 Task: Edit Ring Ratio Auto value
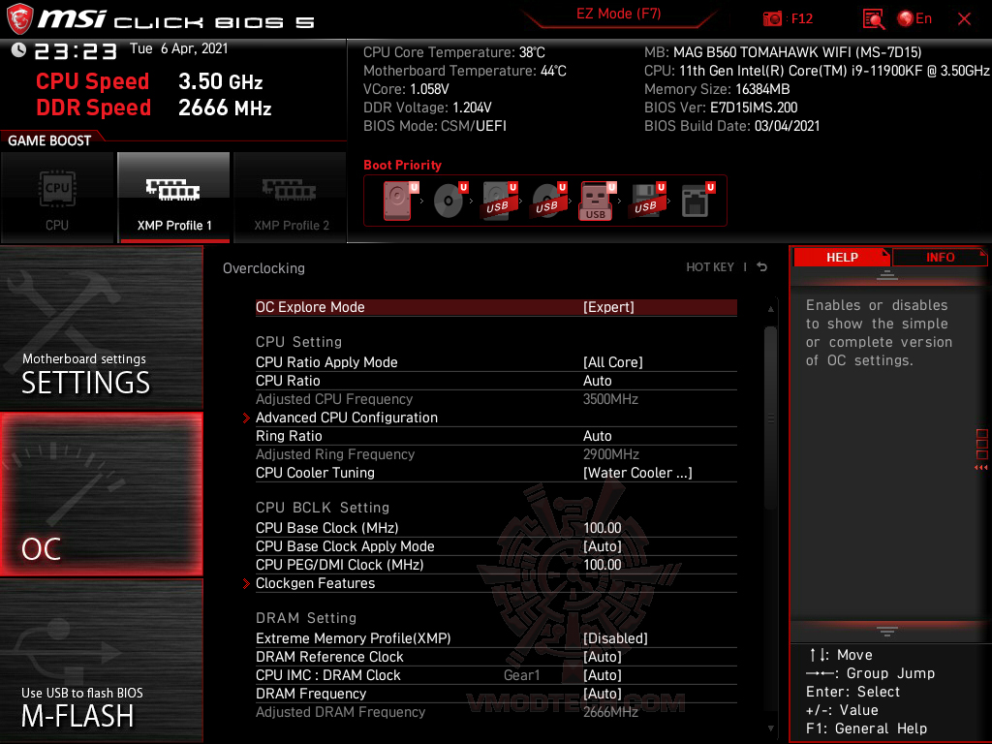[496, 436]
